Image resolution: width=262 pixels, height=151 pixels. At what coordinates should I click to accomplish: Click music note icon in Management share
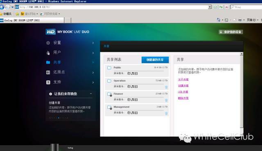[133, 113]
